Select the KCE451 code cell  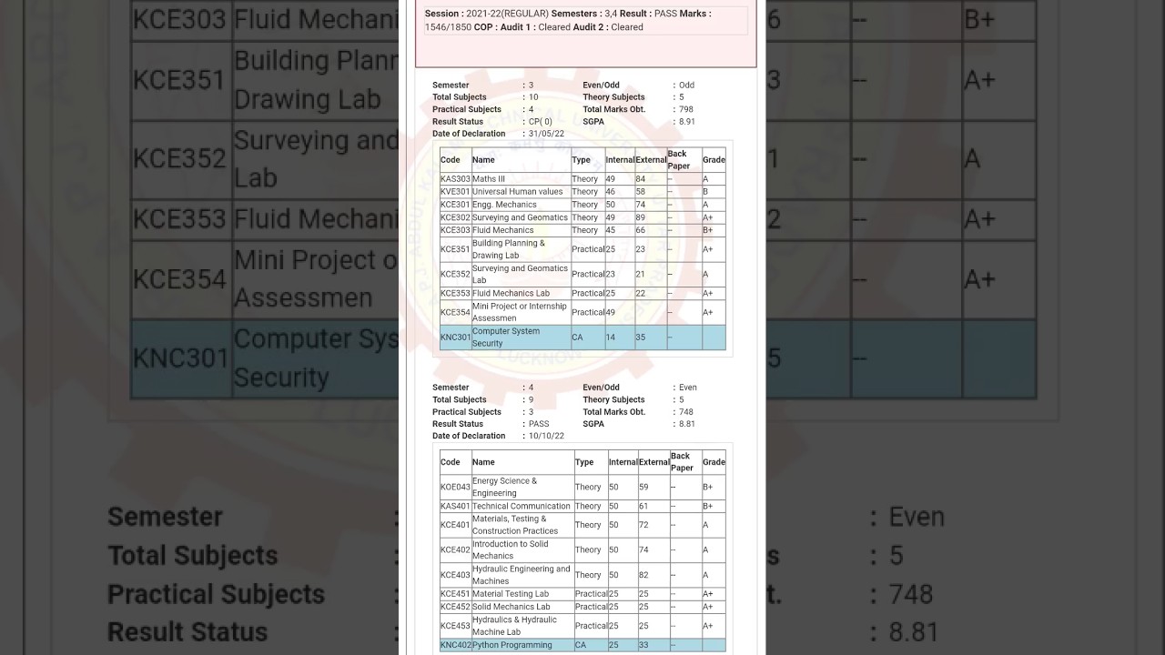point(455,594)
